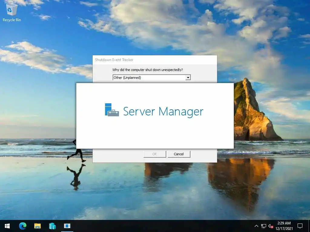Click the Server Manager taskbar icon
Image resolution: width=310 pixels, height=232 pixels.
tap(52, 226)
